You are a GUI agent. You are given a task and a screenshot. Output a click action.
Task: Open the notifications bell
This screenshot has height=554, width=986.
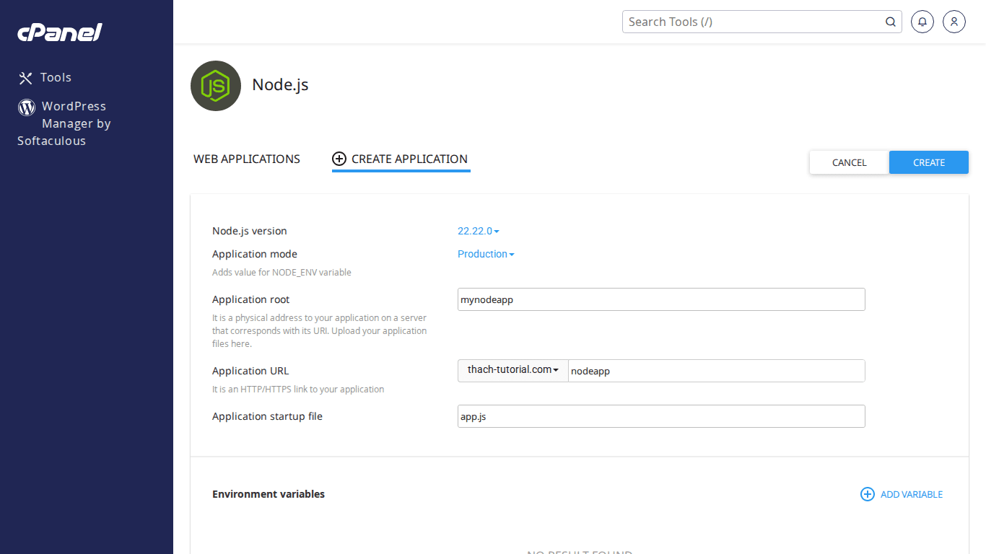922,22
